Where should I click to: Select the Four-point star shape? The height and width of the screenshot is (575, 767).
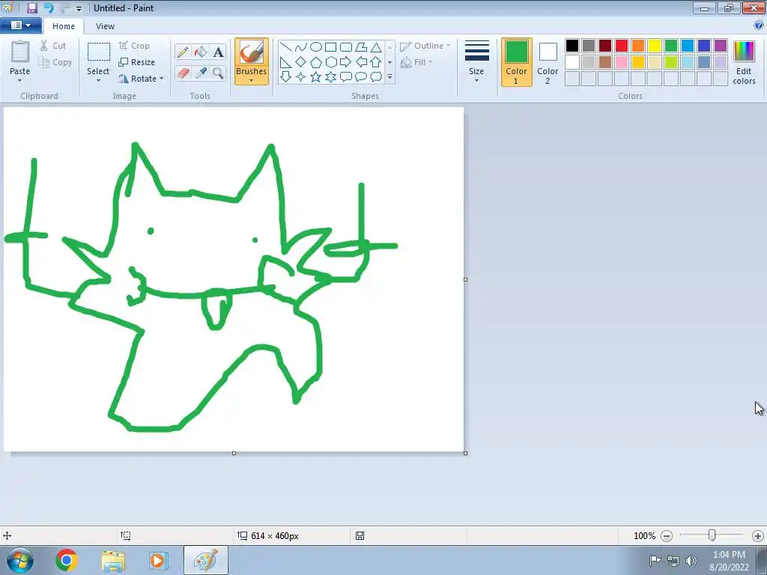301,77
